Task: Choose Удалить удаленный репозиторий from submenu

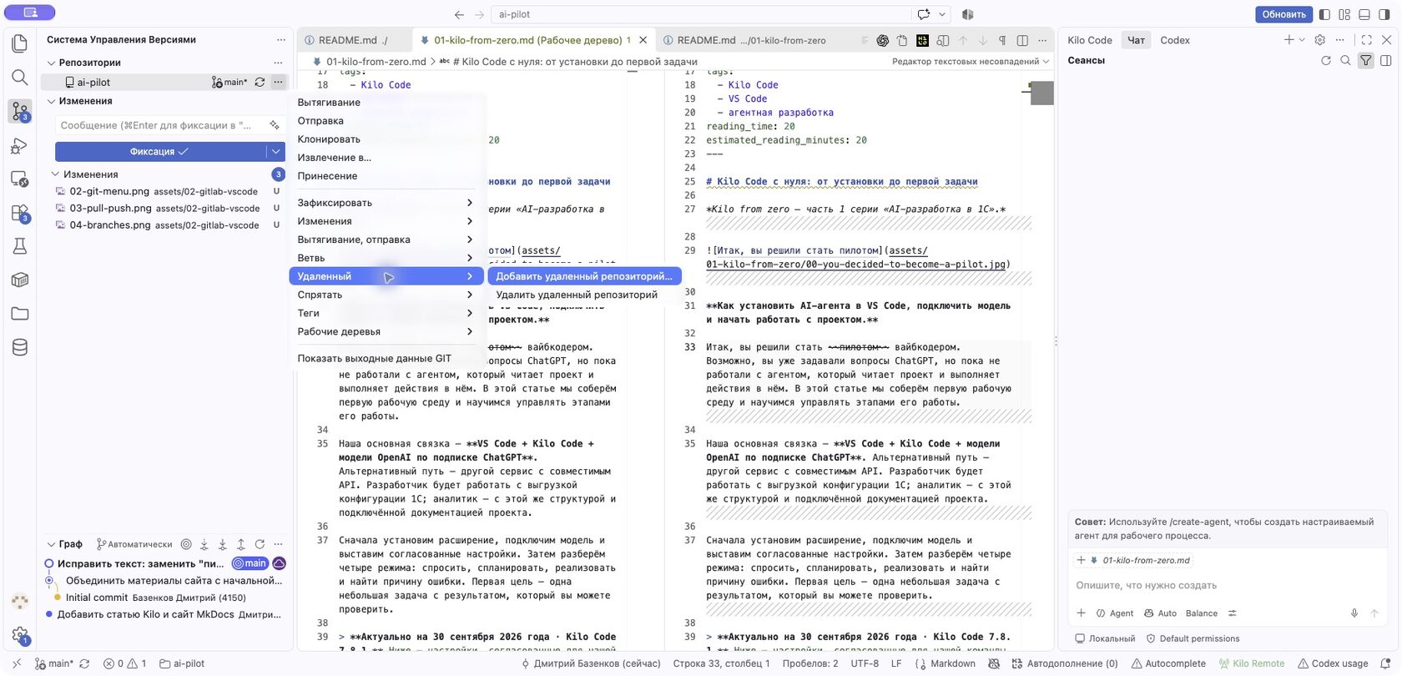Action: (584, 295)
